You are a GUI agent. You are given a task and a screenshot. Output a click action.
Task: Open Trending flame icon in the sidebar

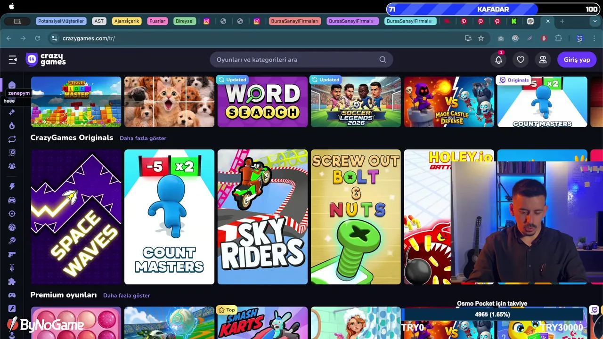(x=12, y=126)
